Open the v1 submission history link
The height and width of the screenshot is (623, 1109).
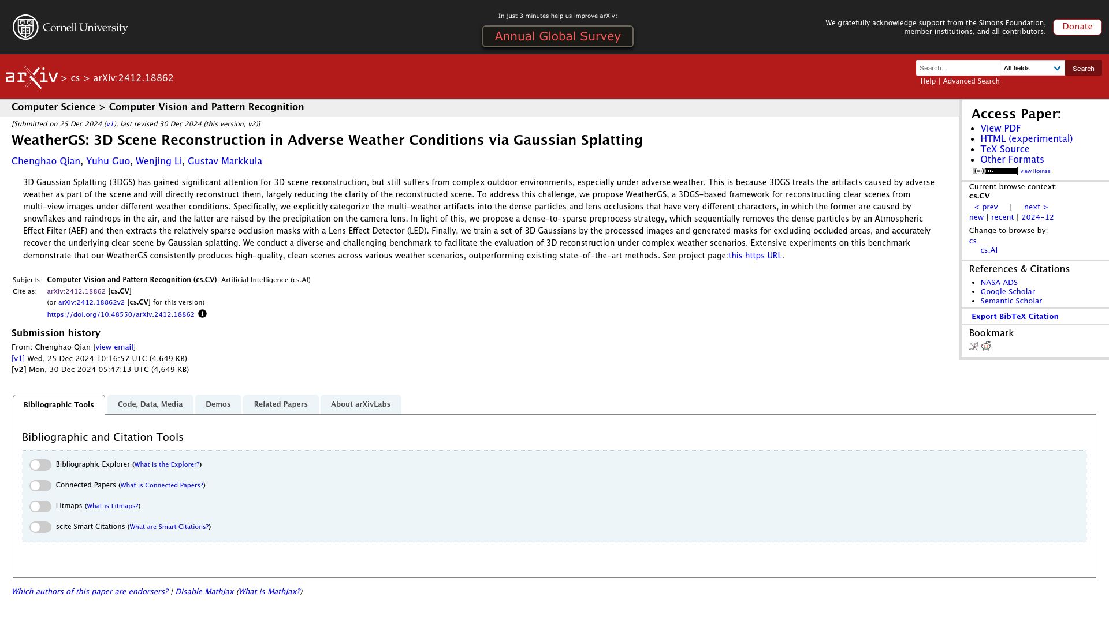(18, 359)
